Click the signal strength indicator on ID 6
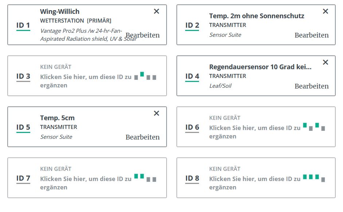This screenshot has height=212, width=343. (313, 127)
